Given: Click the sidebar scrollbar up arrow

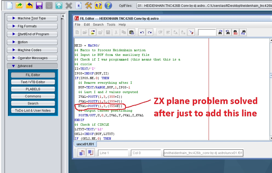Looking at the screenshot, I should (x=63, y=16).
